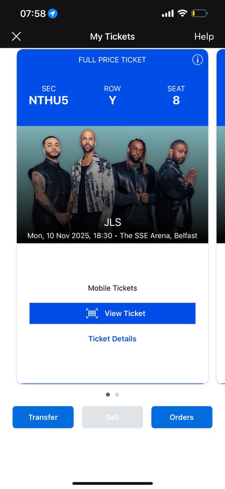225x489 pixels.
Task: Select the first page indicator dot
Action: point(108,394)
